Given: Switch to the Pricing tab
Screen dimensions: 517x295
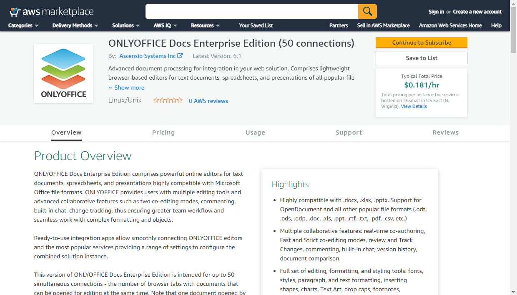Looking at the screenshot, I should click(x=163, y=132).
